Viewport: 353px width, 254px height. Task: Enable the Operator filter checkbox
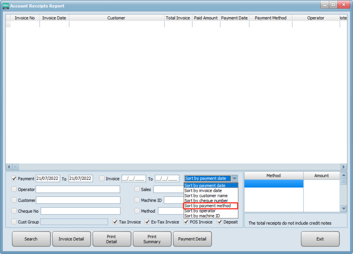tap(14, 189)
